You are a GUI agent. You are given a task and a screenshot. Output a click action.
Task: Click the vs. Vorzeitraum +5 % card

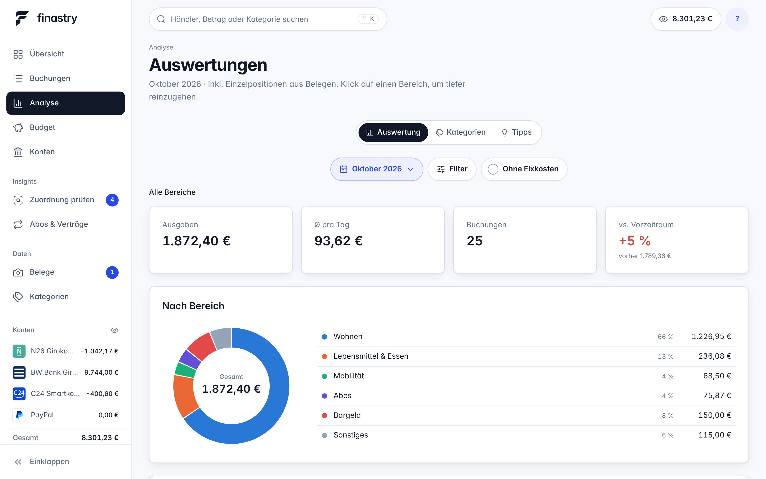click(677, 240)
